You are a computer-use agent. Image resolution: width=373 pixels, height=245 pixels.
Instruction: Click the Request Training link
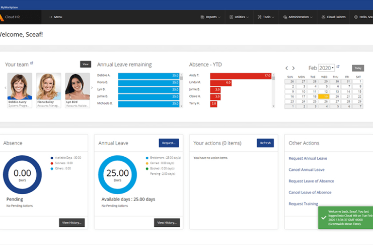pyautogui.click(x=304, y=204)
